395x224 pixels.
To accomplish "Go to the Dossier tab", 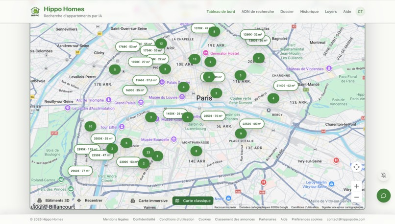I will click(287, 12).
